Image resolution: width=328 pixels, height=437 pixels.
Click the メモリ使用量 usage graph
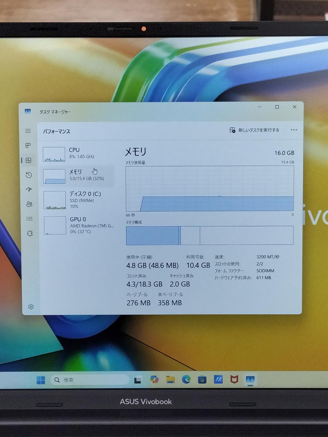click(x=209, y=188)
